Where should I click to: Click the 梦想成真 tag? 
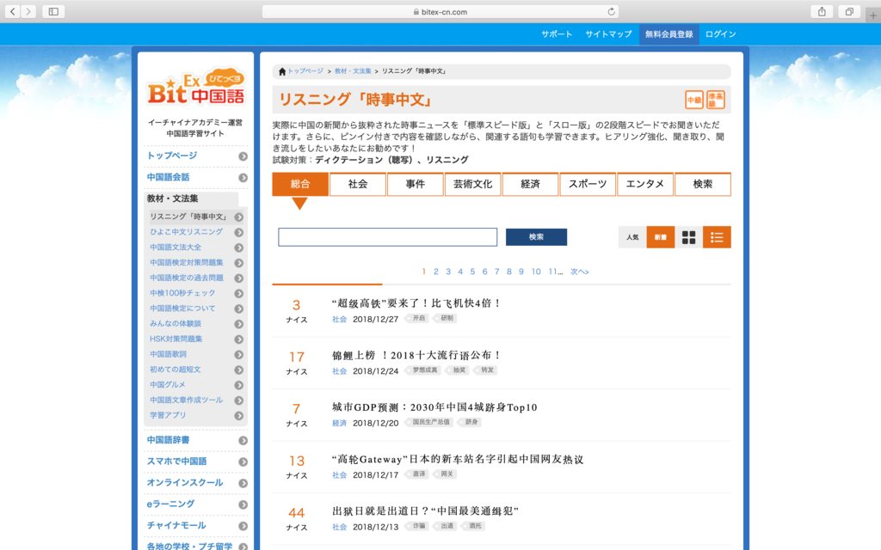coord(425,370)
